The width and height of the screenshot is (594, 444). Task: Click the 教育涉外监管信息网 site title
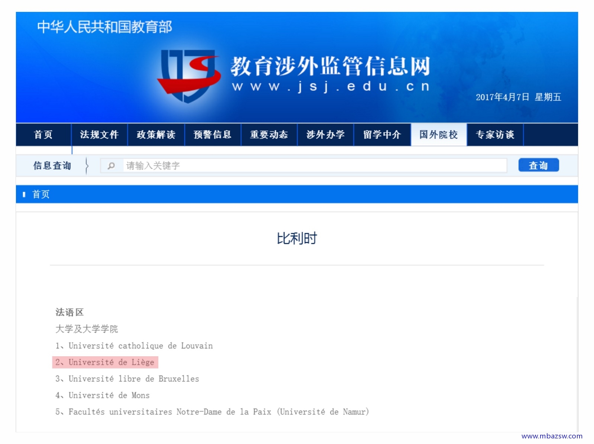pyautogui.click(x=330, y=66)
